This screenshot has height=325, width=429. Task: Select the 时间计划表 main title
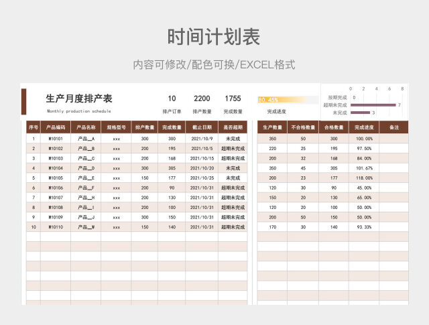pyautogui.click(x=214, y=37)
